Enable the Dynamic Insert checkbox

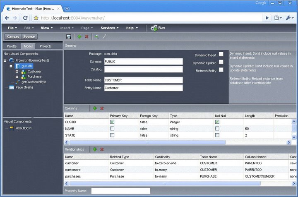click(x=221, y=54)
